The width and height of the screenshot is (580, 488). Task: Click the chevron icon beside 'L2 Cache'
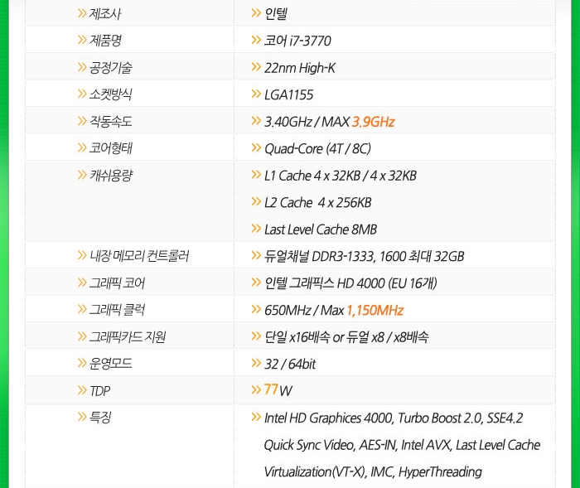[256, 201]
